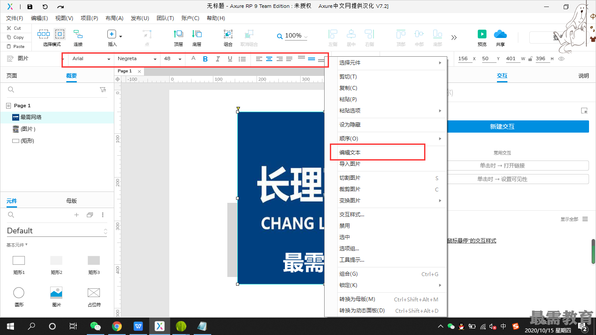Open the Windows Start menu
596x335 pixels.
pyautogui.click(x=10, y=326)
